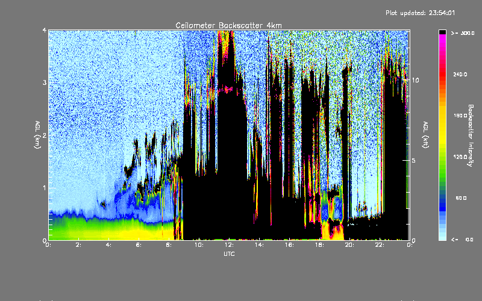Select the '4:' hour tick label

[x=109, y=245]
